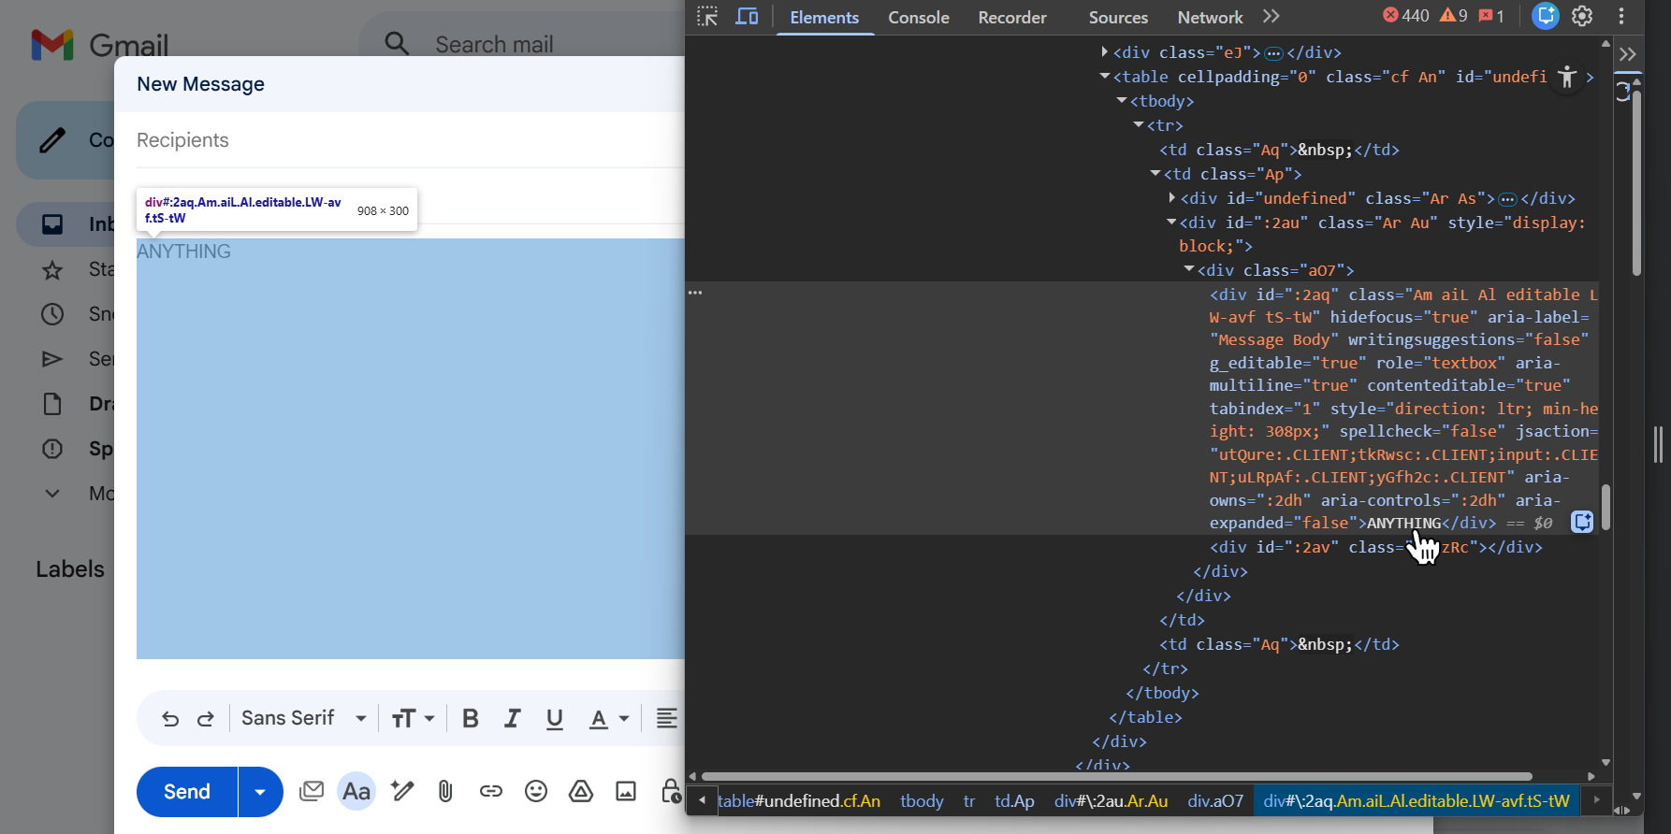The height and width of the screenshot is (834, 1671).
Task: Click breadcrumb div#:2au.Ar.Au
Action: (x=1111, y=801)
